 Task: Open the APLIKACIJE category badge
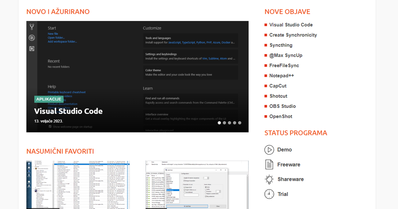coord(48,99)
